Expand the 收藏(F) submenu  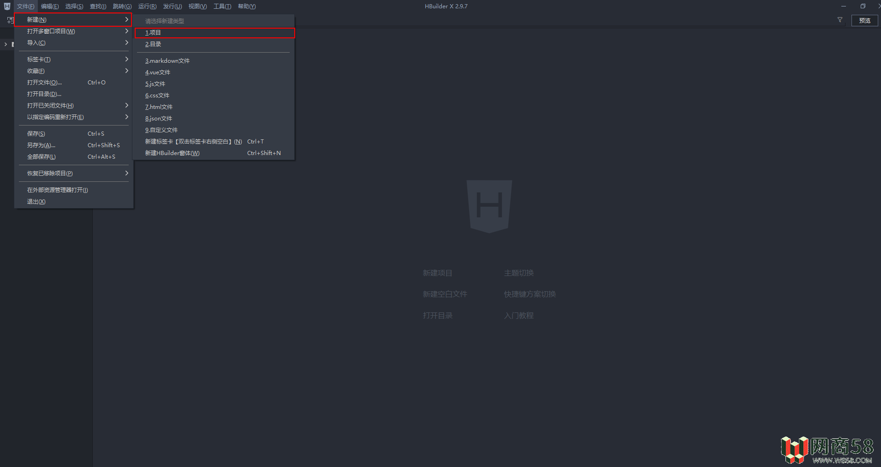coord(126,71)
